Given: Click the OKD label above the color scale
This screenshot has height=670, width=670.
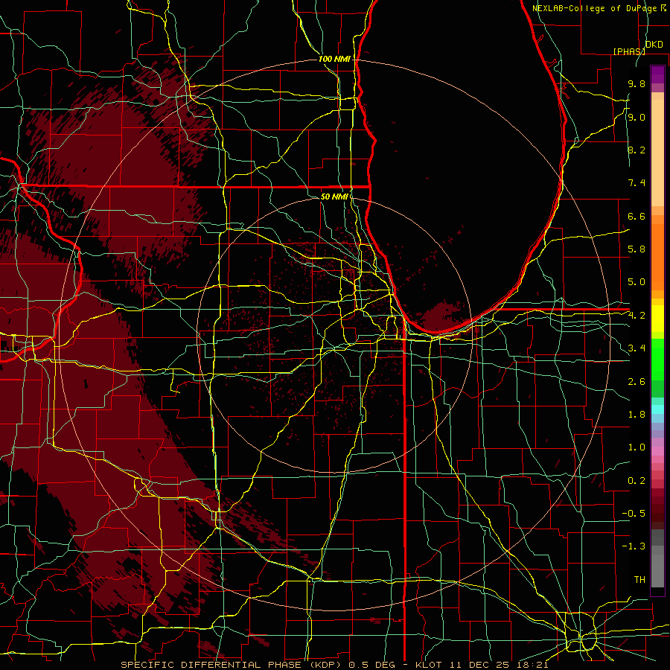Looking at the screenshot, I should (x=654, y=45).
